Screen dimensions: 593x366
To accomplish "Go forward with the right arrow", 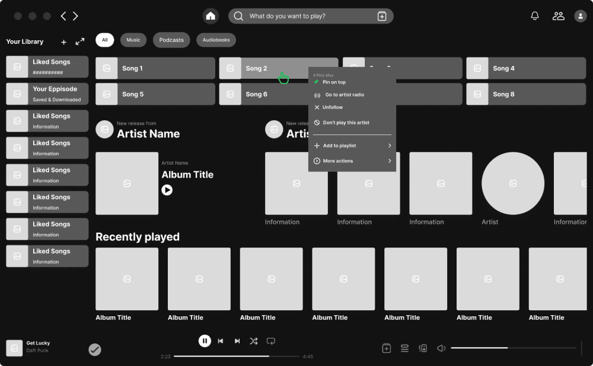I will pyautogui.click(x=76, y=16).
